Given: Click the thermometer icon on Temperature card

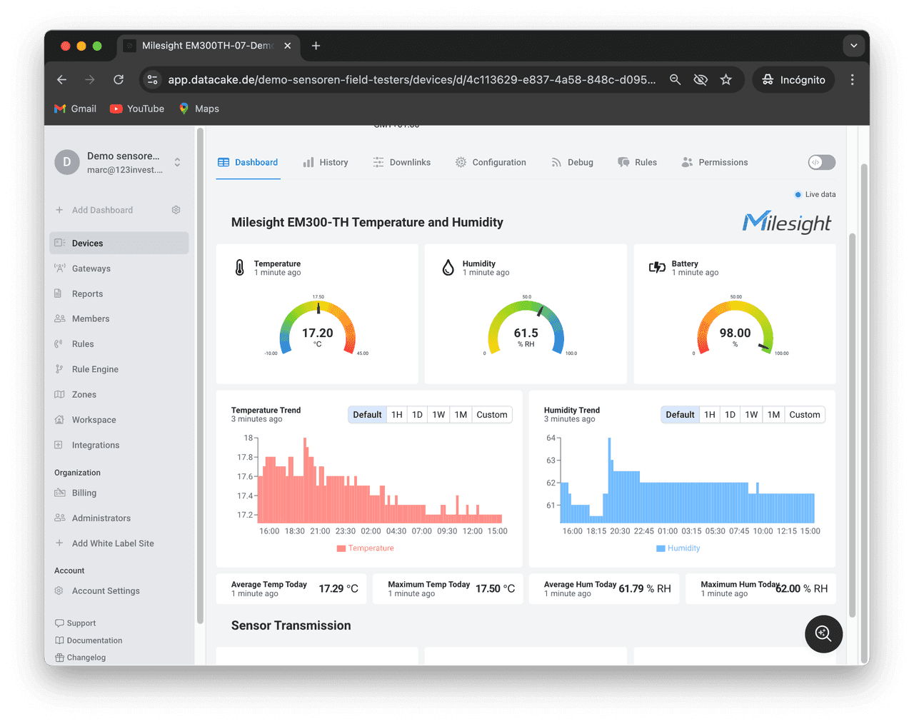Looking at the screenshot, I should click(240, 268).
